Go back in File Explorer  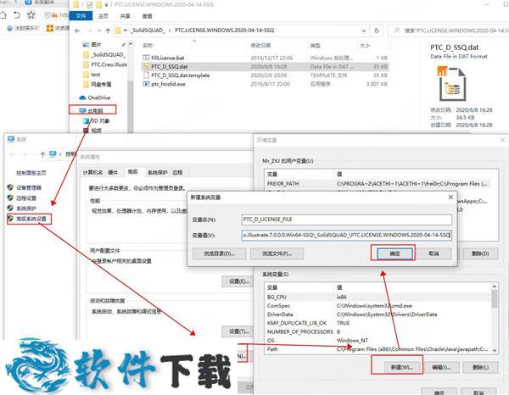pyautogui.click(x=77, y=31)
